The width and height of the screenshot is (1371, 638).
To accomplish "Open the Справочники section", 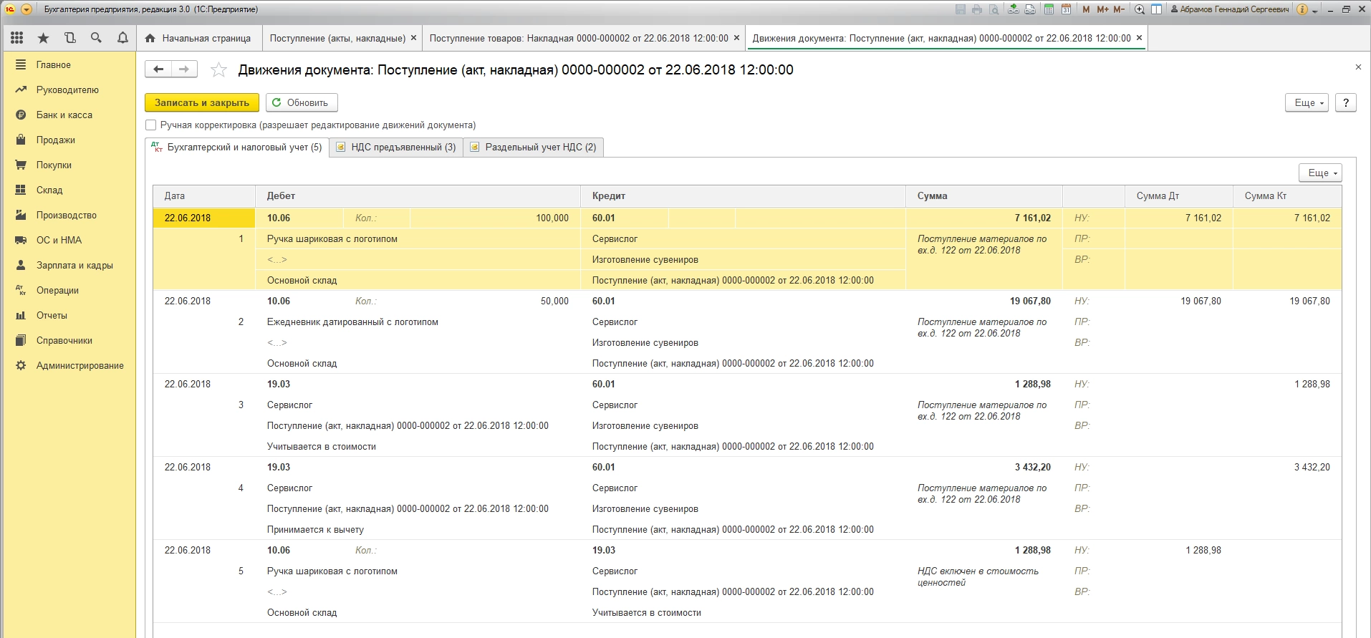I will point(69,340).
